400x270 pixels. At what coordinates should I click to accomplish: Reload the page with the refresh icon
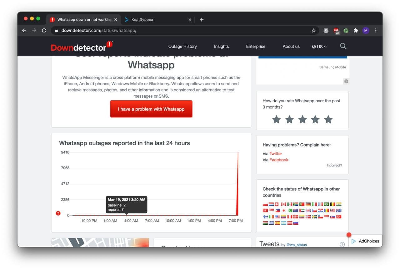point(44,30)
